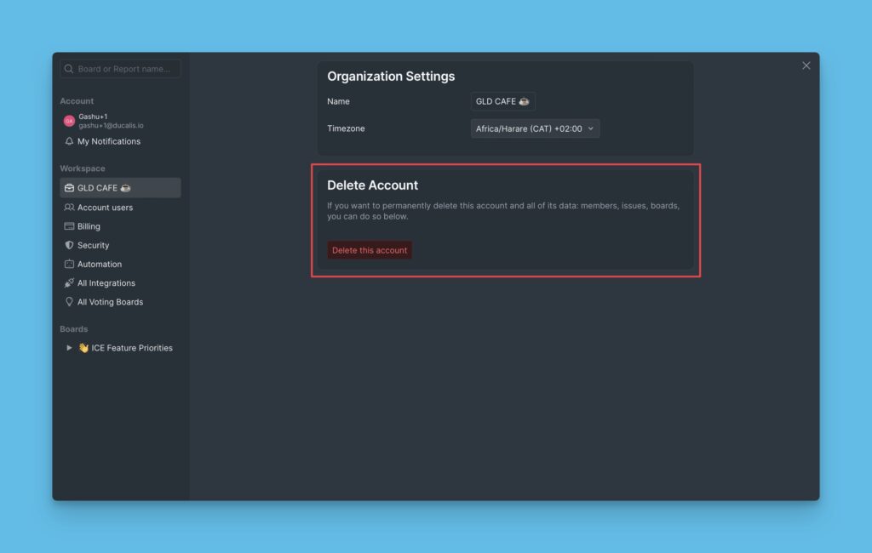
Task: Click the bell icon beside My Notifications
Action: (69, 141)
